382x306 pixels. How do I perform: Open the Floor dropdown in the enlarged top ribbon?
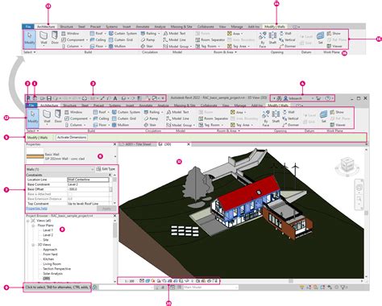click(x=106, y=46)
